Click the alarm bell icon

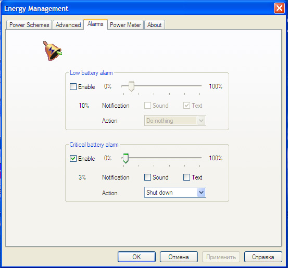[x=53, y=51]
